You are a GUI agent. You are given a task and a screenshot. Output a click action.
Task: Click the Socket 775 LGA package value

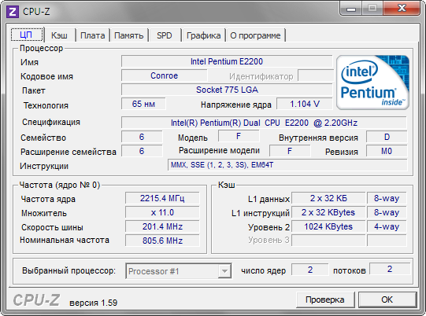click(x=227, y=90)
